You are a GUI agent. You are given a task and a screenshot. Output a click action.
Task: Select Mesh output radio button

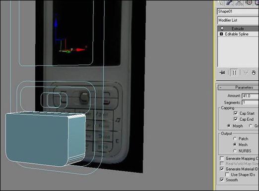point(235,144)
